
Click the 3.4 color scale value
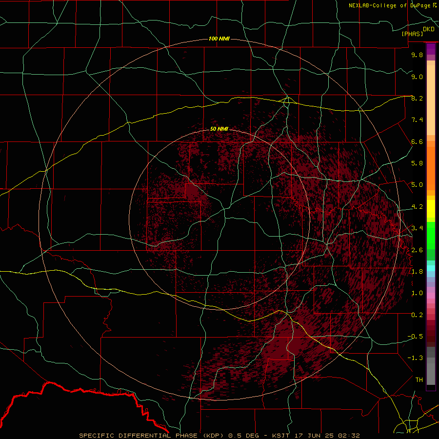pos(417,228)
